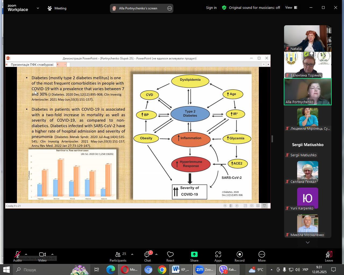This screenshot has width=344, height=275.
Task: Select Alla Portnychenko's video thumbnail
Action: 308,92
